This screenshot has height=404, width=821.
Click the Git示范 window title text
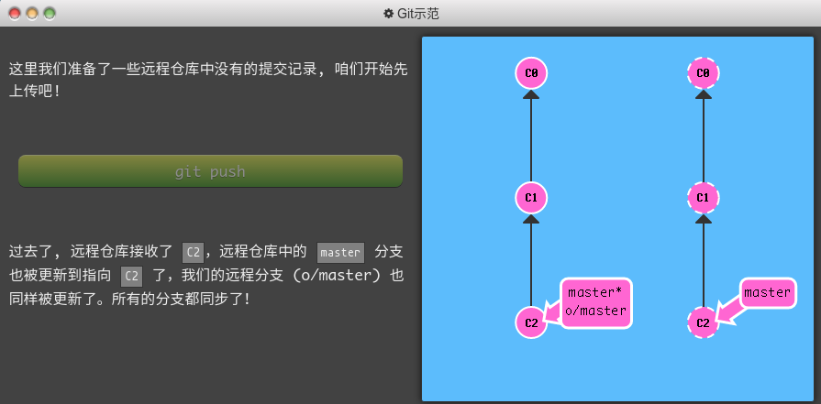click(417, 13)
